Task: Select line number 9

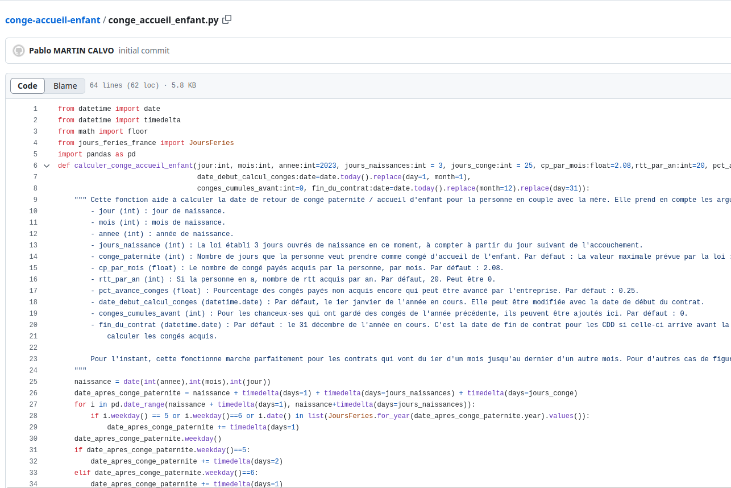Action: [35, 200]
